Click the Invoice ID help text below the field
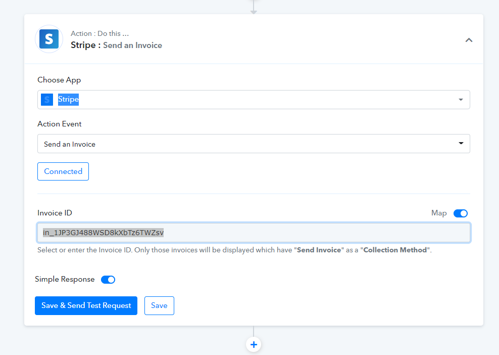 tap(234, 250)
